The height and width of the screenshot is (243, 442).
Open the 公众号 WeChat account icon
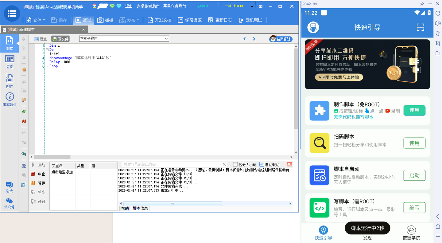(x=9, y=203)
